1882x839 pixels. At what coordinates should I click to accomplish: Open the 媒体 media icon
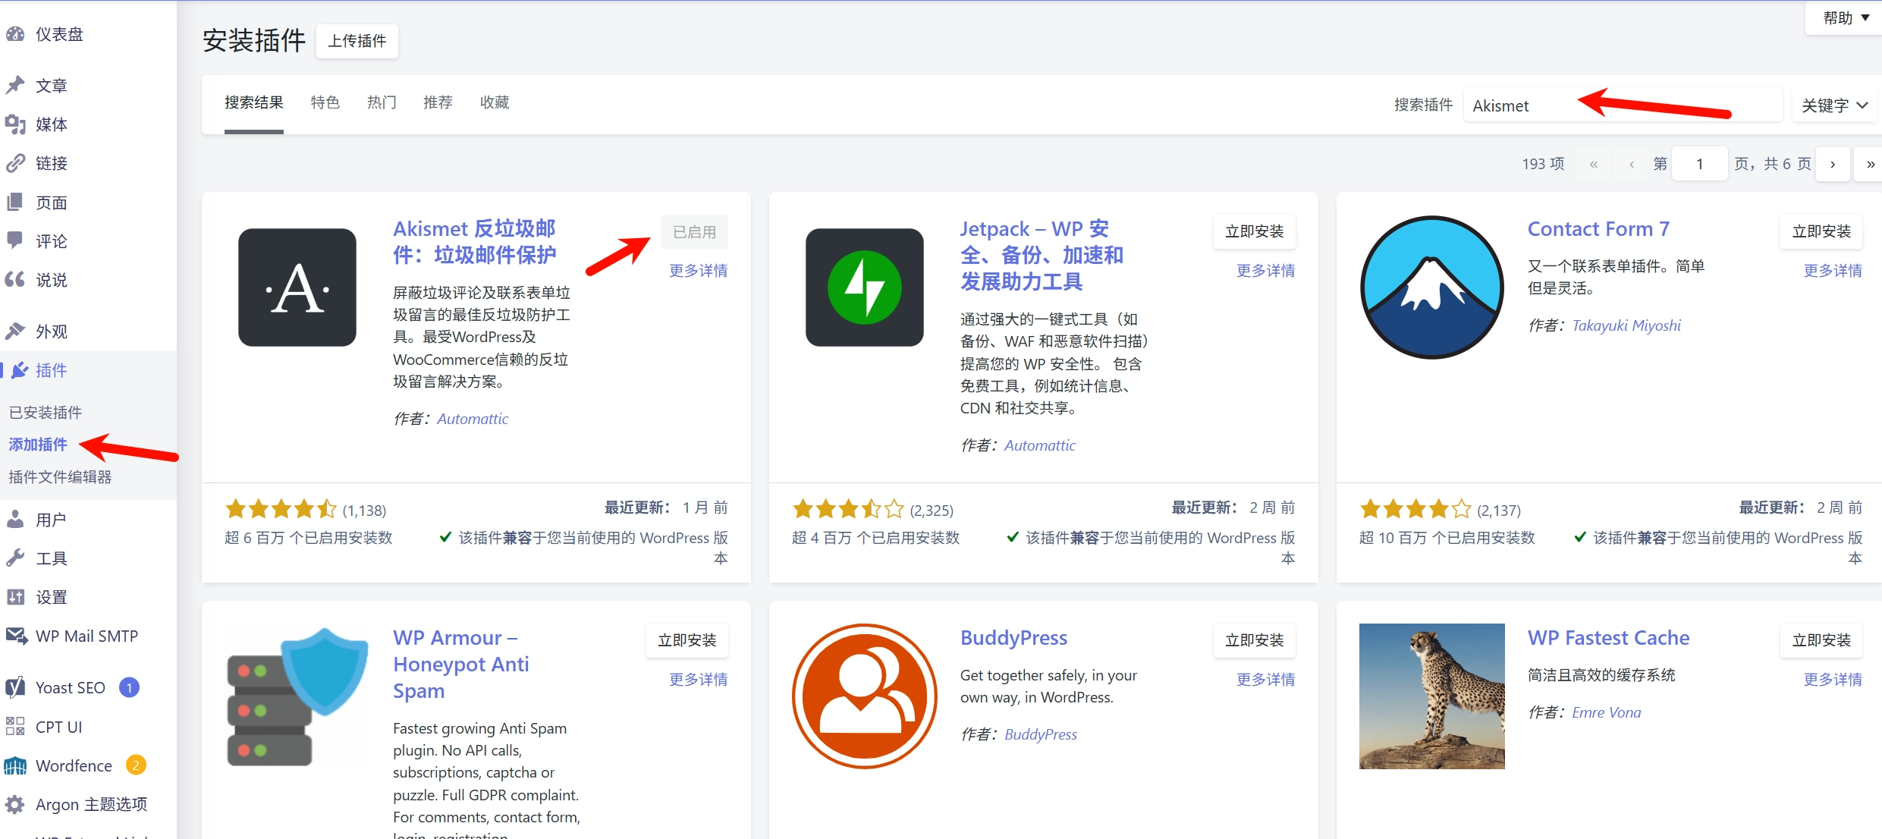pyautogui.click(x=15, y=124)
